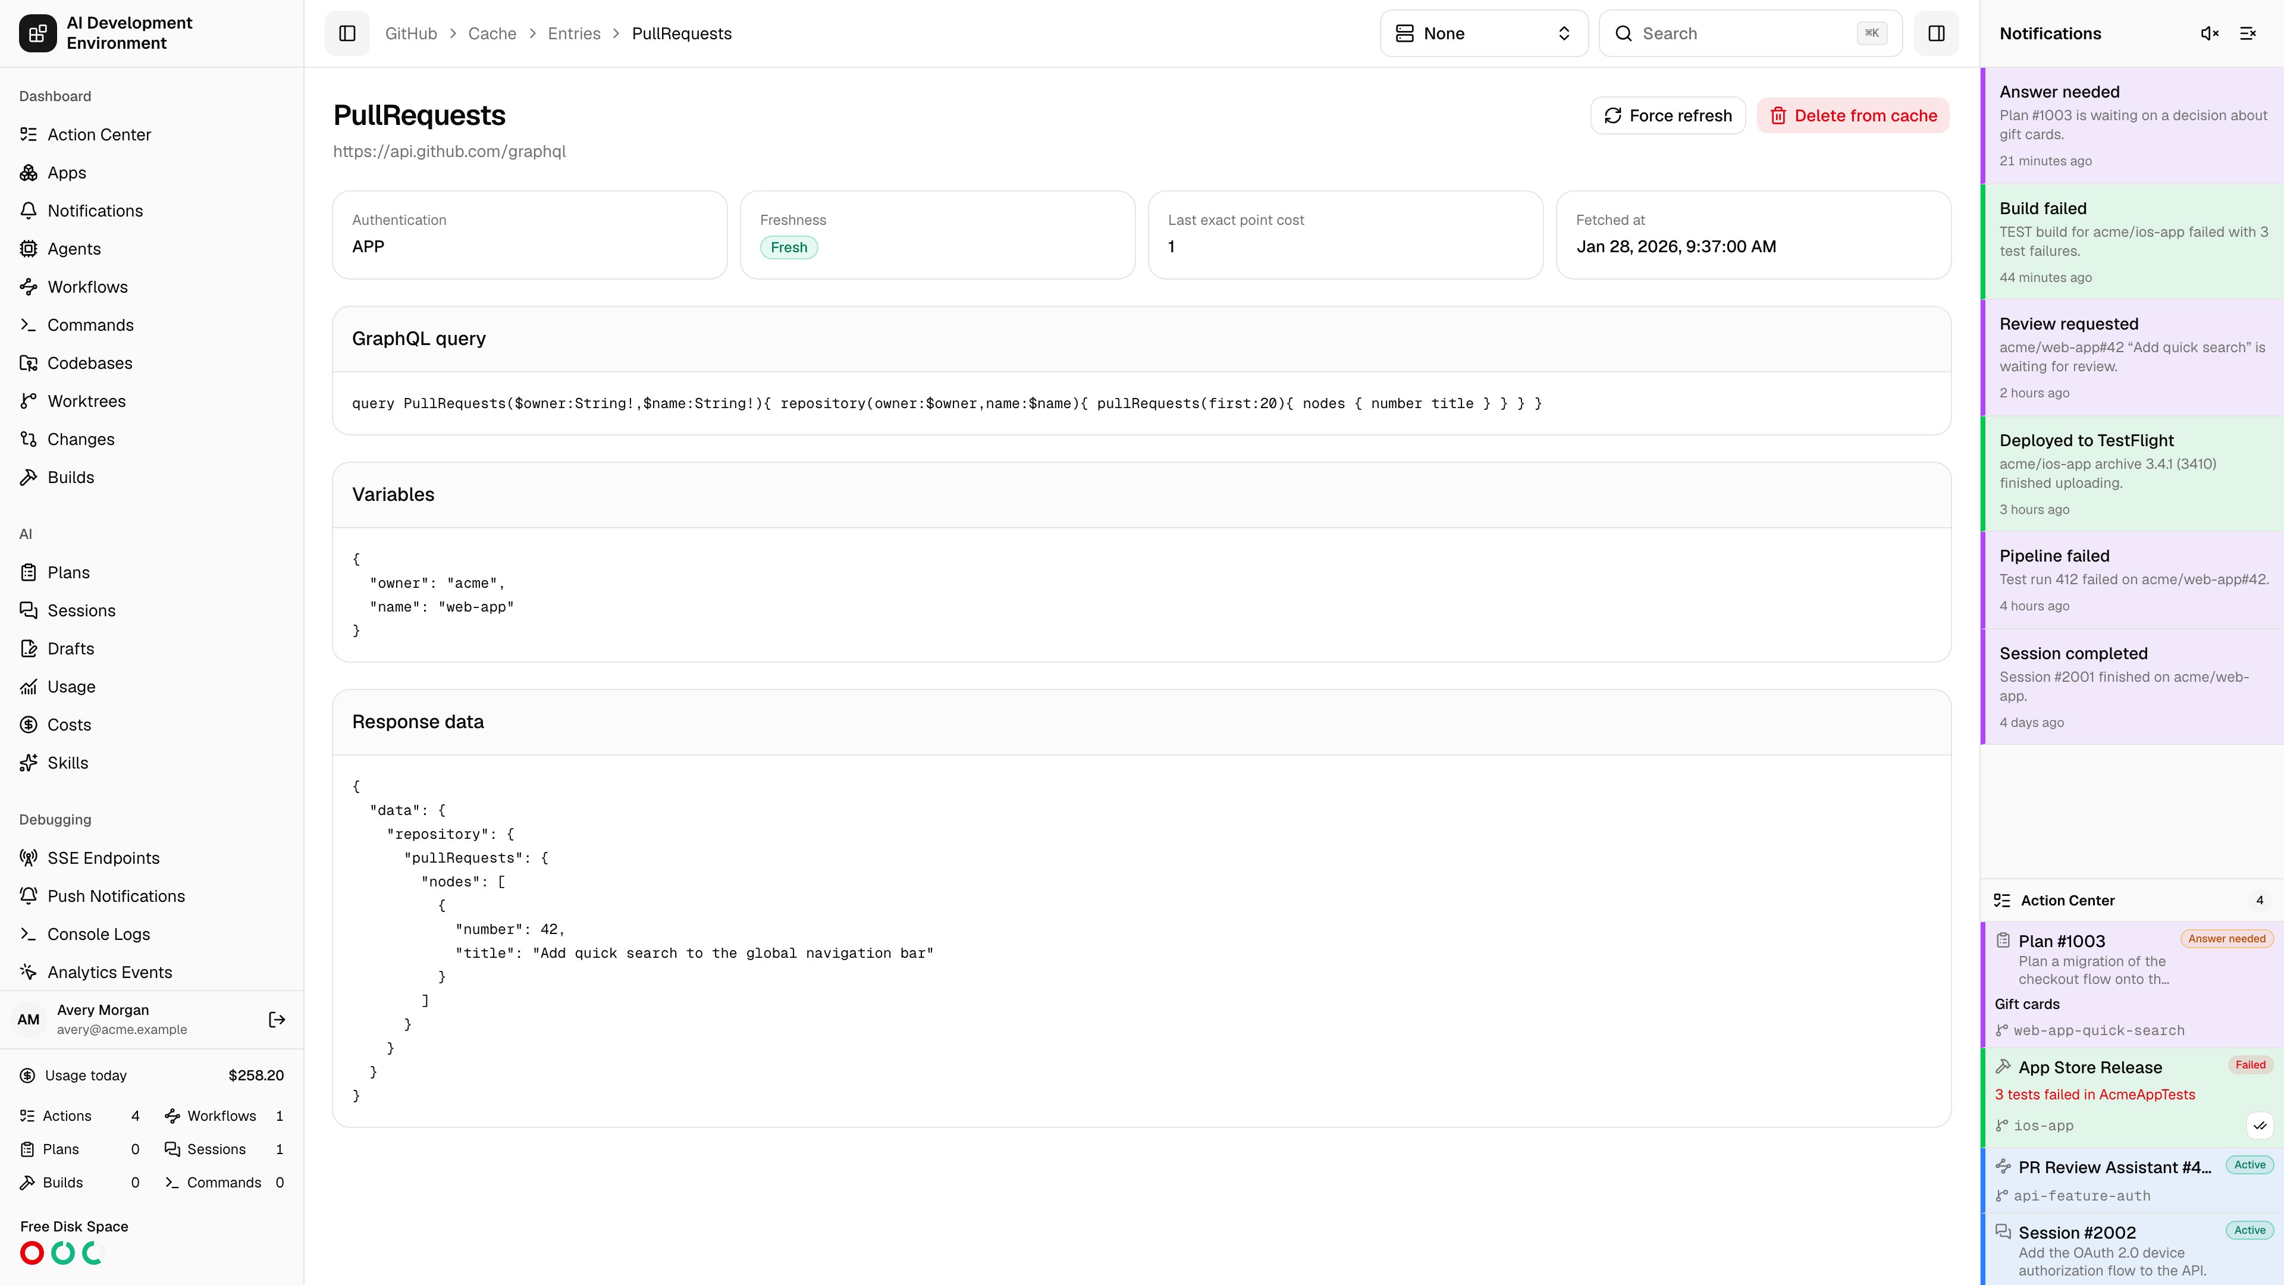Image resolution: width=2284 pixels, height=1285 pixels.
Task: Open the Build failed notification
Action: 2132,242
